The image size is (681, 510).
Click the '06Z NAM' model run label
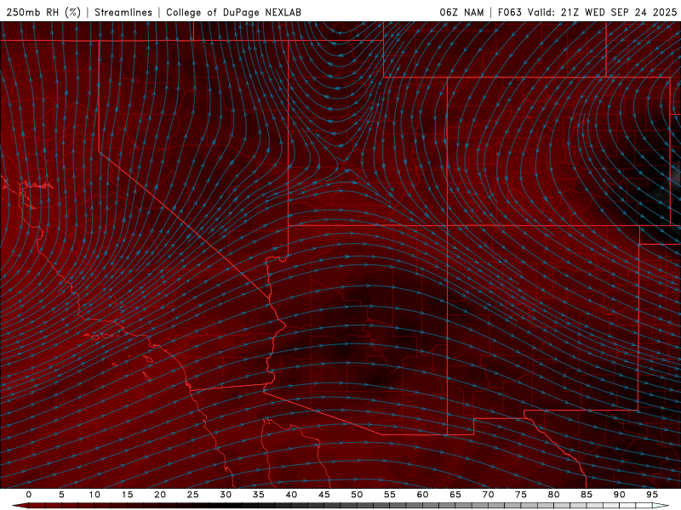[461, 12]
